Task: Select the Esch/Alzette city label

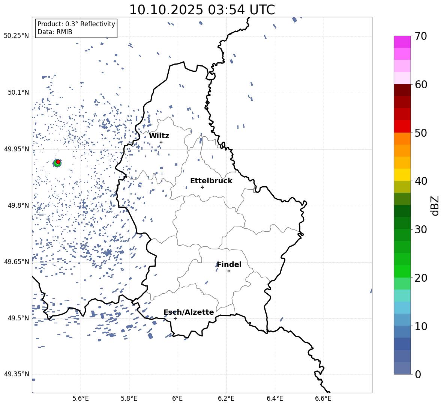Action: pyautogui.click(x=189, y=312)
